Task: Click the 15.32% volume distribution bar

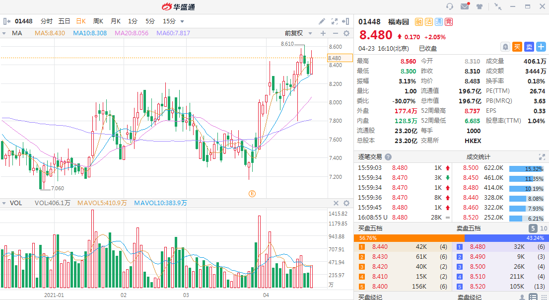Action: click(526, 169)
